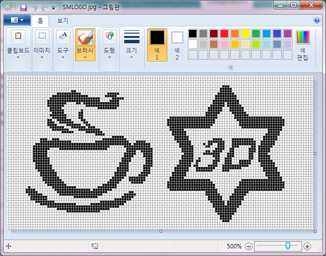Pick the lime green palette swatch

pyautogui.click(x=256, y=44)
